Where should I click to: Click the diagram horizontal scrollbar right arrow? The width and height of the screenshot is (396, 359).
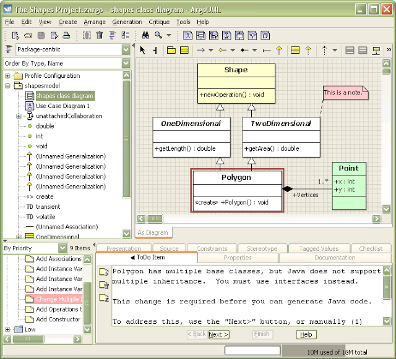376,219
